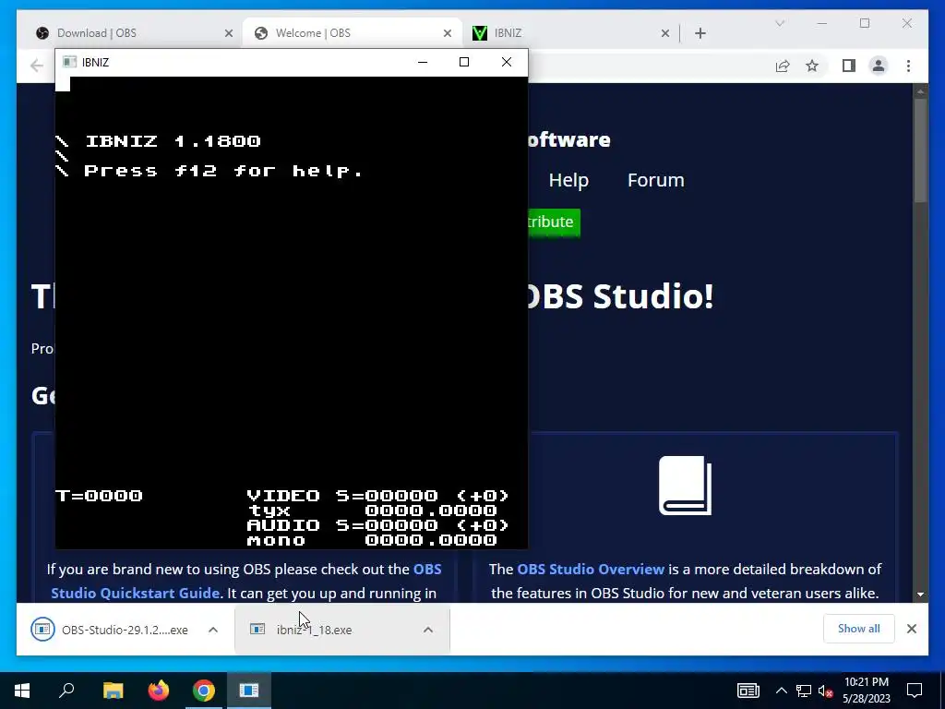Close the downloads bar
945x709 pixels.
pos(912,629)
